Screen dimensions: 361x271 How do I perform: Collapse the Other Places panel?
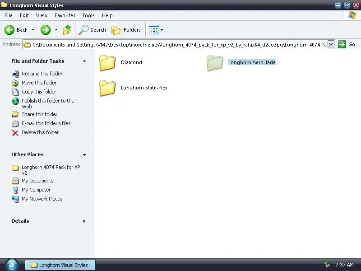coord(84,155)
